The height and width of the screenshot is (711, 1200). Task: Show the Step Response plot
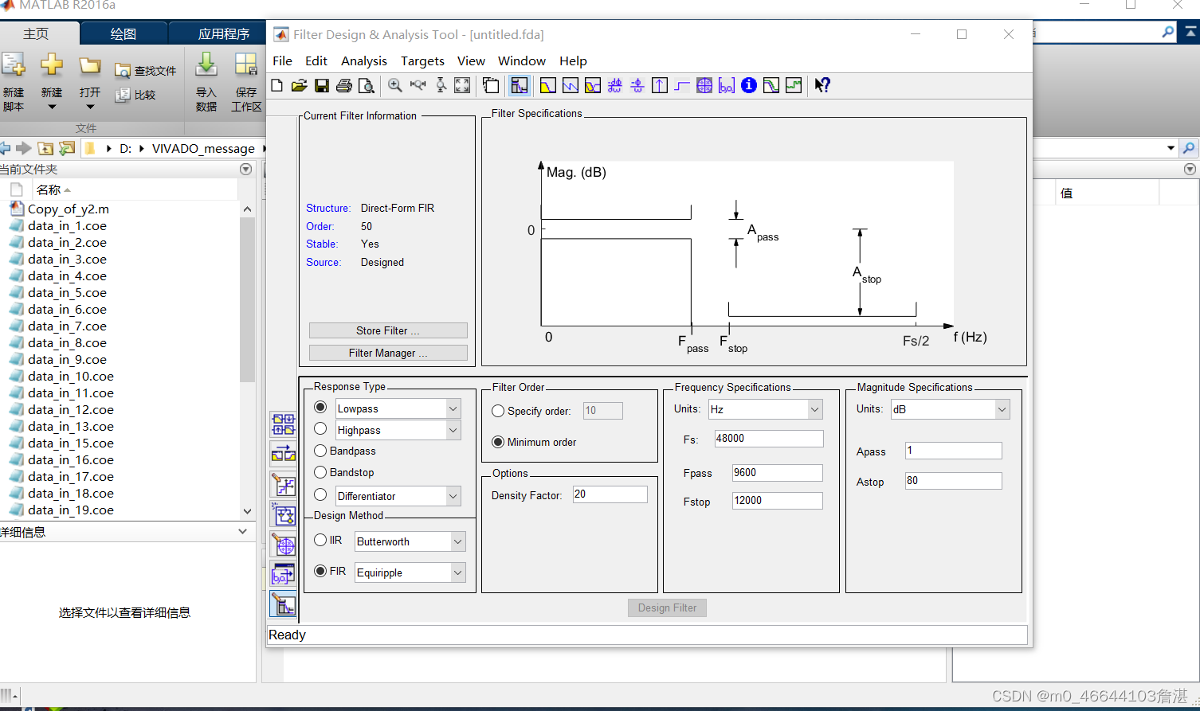(x=681, y=85)
